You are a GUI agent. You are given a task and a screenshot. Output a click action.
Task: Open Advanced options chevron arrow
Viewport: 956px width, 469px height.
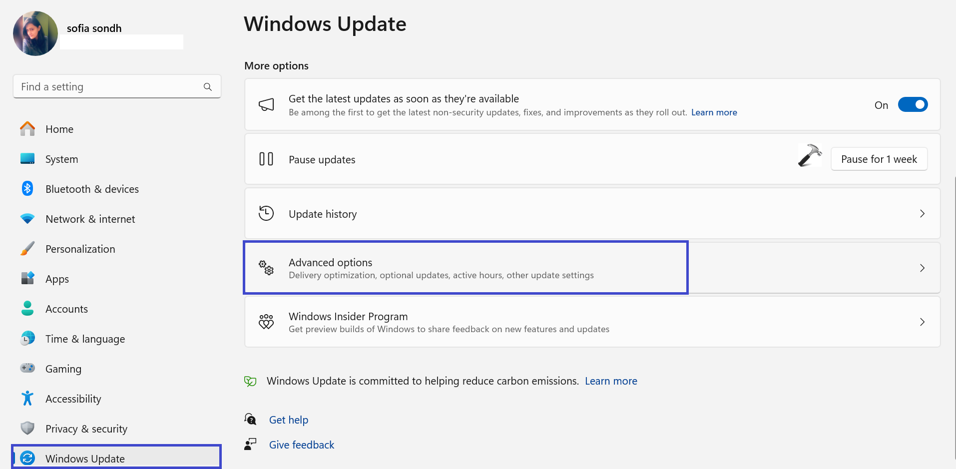pos(922,268)
